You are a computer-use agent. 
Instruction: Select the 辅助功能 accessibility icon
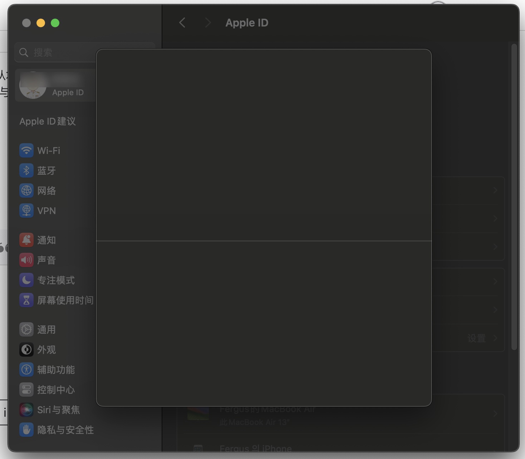26,369
